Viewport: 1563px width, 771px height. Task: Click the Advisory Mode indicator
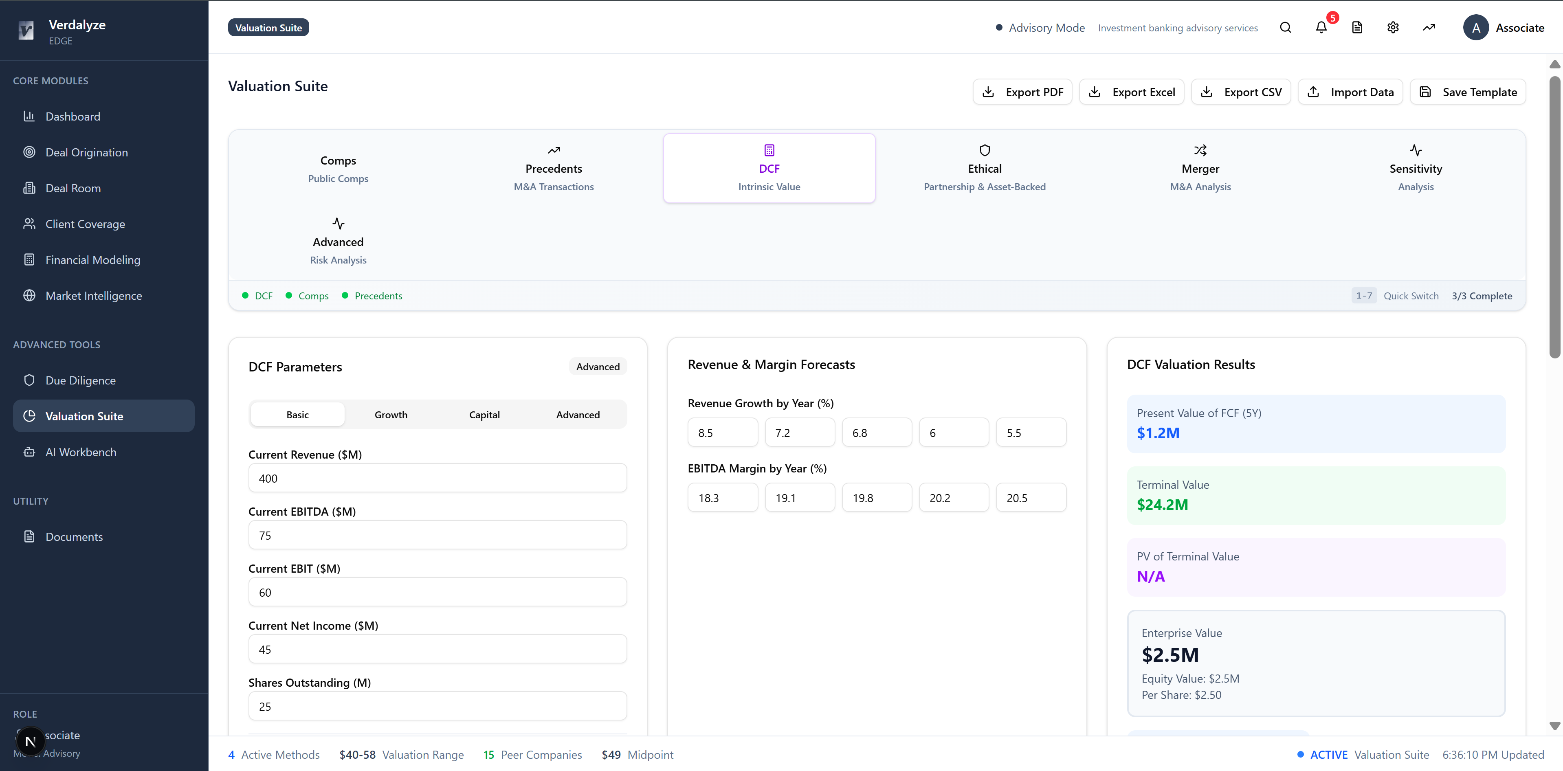[1040, 28]
